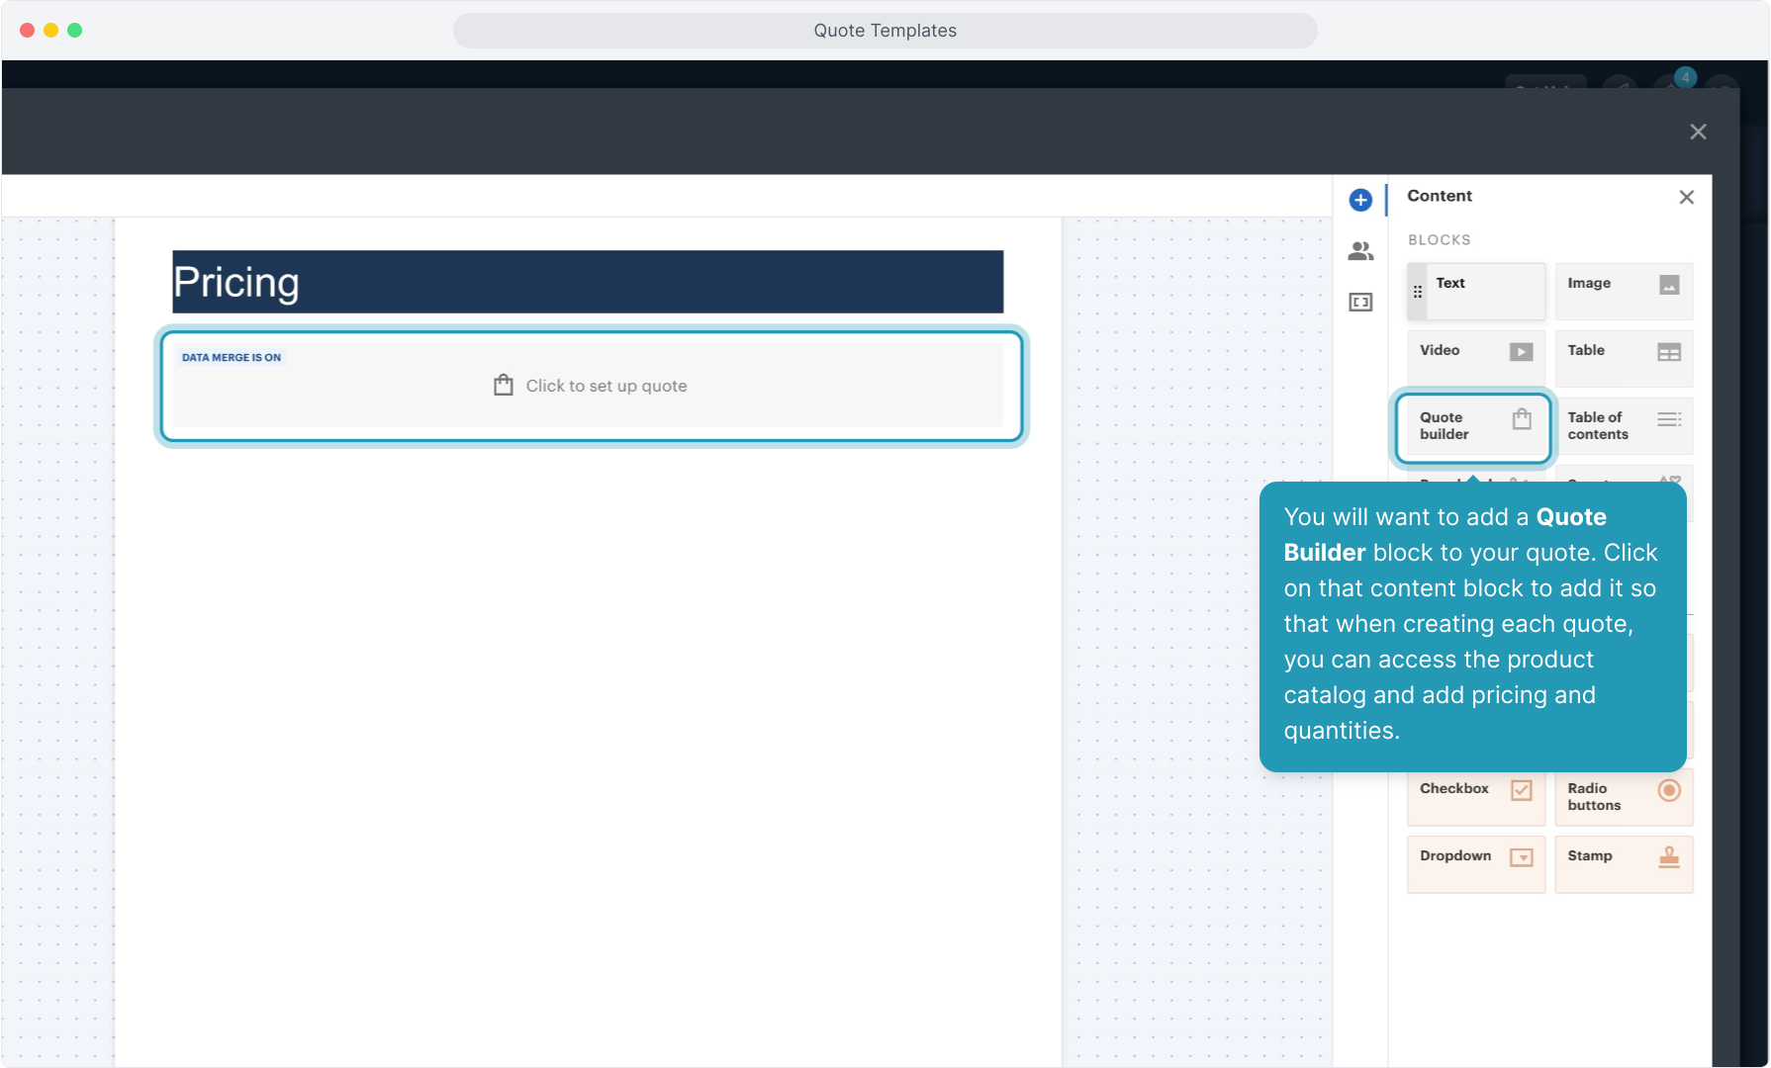Add a Stamp field
The image size is (1771, 1068).
point(1623,863)
